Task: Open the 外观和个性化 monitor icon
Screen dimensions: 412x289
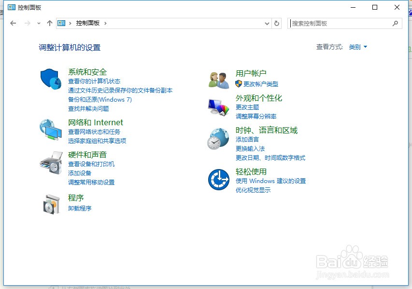Action: 219,107
